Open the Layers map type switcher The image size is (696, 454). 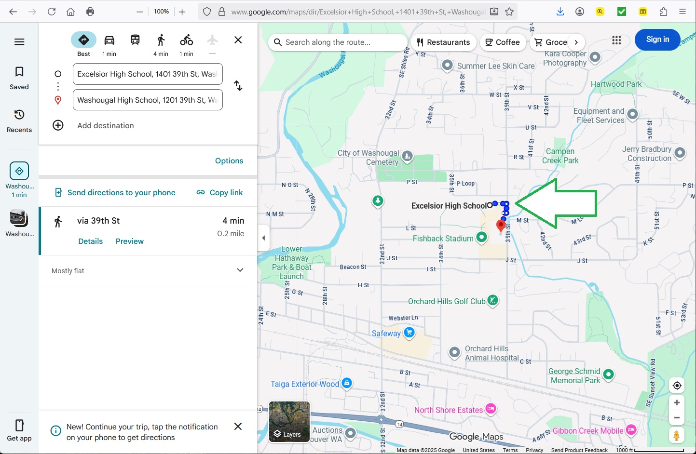[x=289, y=422]
